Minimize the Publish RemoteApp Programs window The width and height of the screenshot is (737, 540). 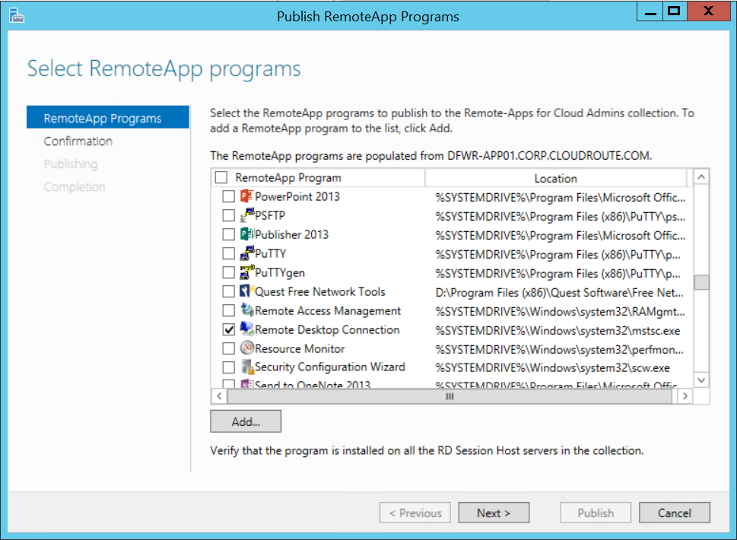tap(650, 11)
